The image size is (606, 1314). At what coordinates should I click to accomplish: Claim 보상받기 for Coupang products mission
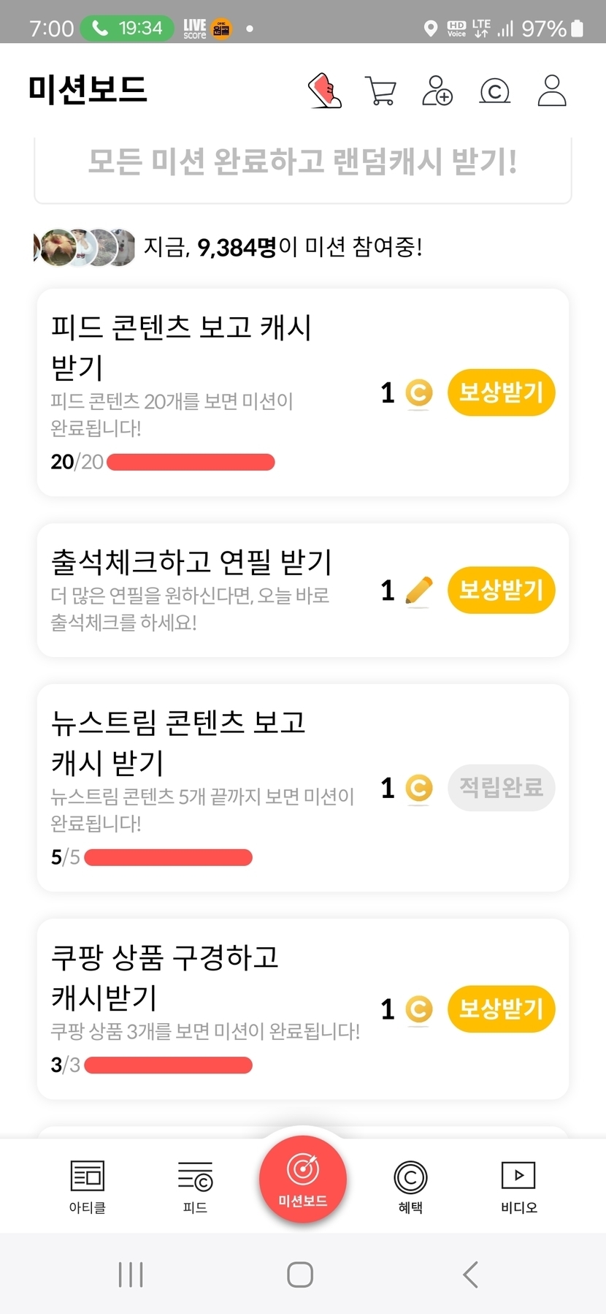[x=501, y=1009]
